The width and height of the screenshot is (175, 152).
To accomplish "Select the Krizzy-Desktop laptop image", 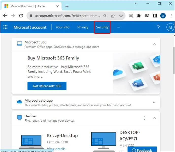I will coord(31,142).
